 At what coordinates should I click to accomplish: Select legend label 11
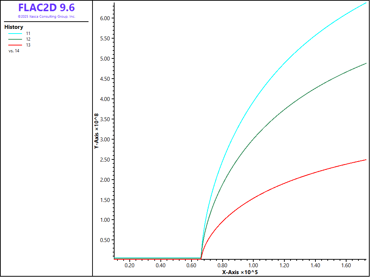28,33
